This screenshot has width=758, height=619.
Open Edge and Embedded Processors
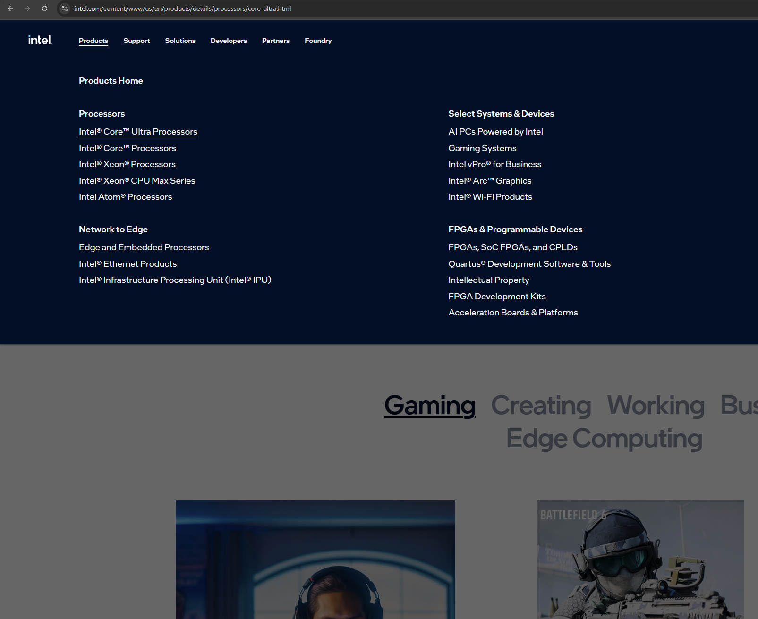144,247
